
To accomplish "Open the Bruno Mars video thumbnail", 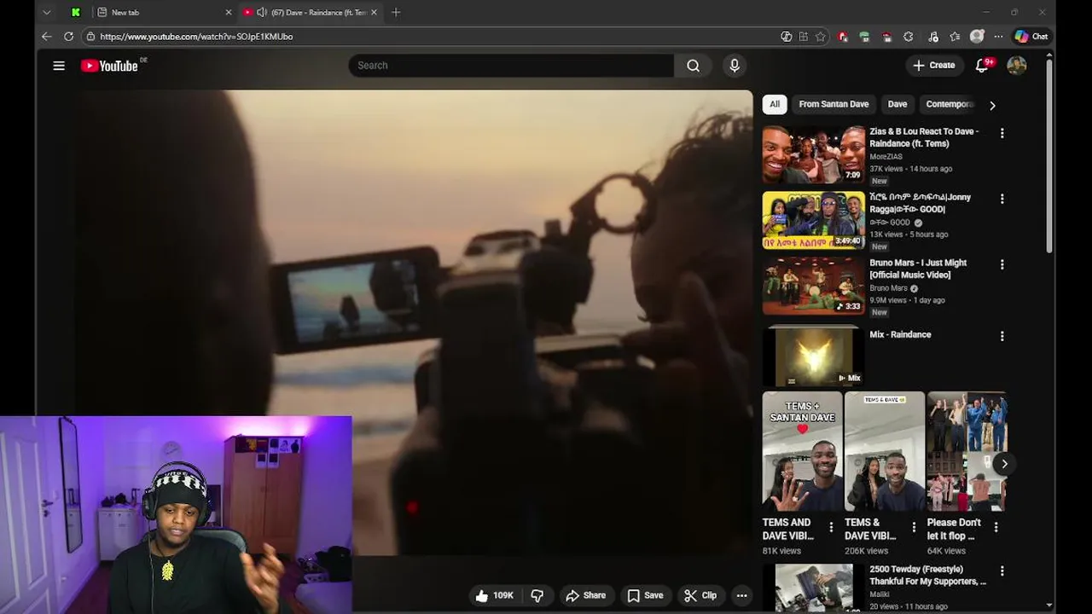I will (814, 287).
